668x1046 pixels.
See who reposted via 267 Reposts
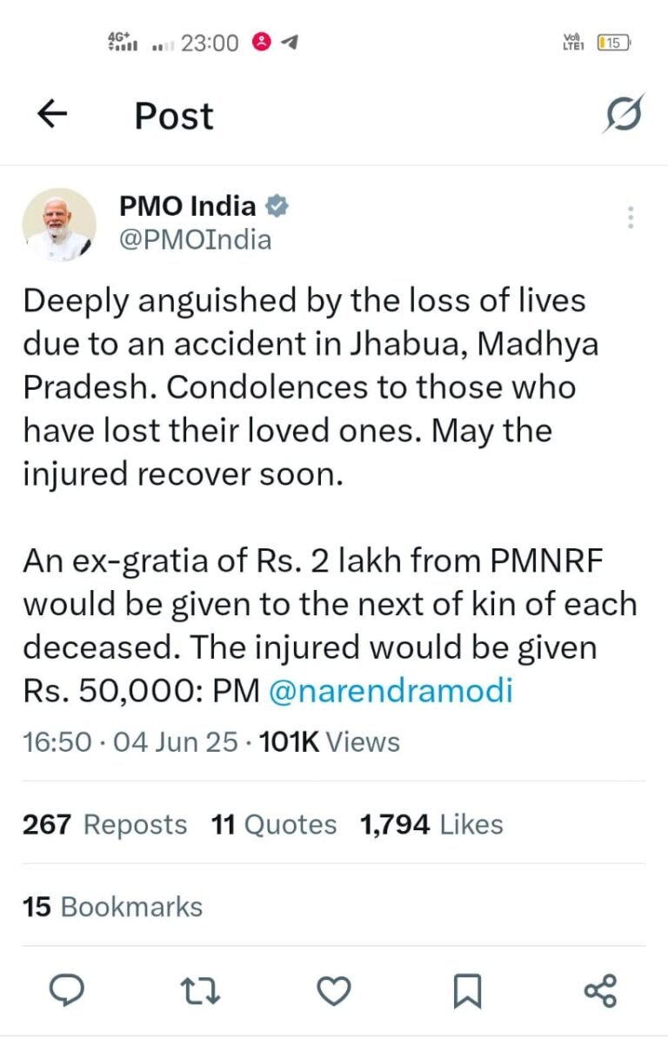(104, 824)
